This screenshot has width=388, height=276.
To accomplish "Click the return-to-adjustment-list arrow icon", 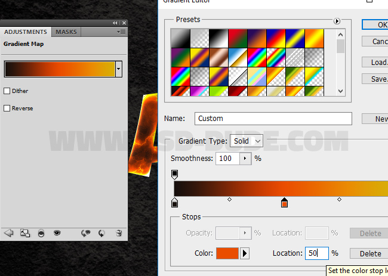I will pyautogui.click(x=9, y=232).
